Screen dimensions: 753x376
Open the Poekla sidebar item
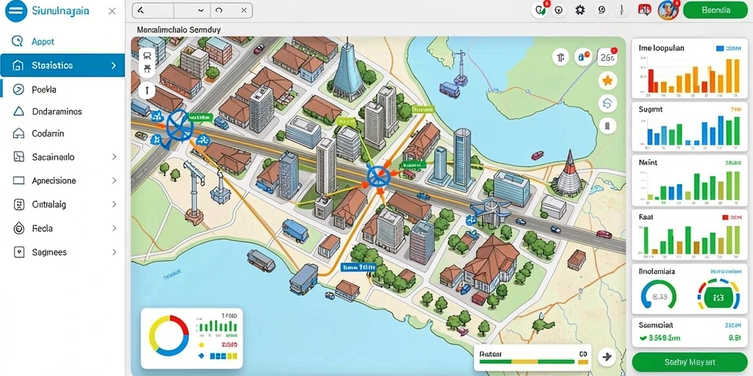(x=63, y=89)
